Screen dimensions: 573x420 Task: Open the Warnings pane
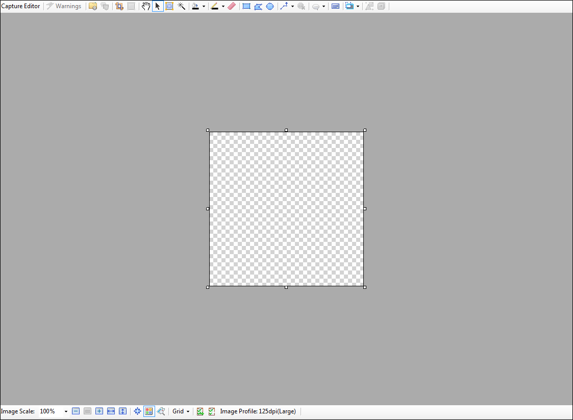coord(64,6)
